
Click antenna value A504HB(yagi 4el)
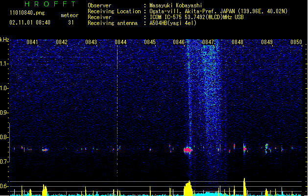pyautogui.click(x=173, y=23)
